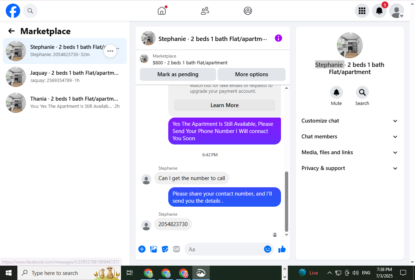Open the grid Menu icon
The height and width of the screenshot is (280, 415).
coord(362,11)
